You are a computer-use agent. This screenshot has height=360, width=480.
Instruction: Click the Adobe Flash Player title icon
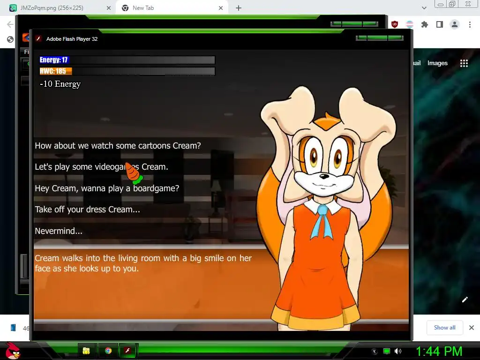[x=38, y=38]
